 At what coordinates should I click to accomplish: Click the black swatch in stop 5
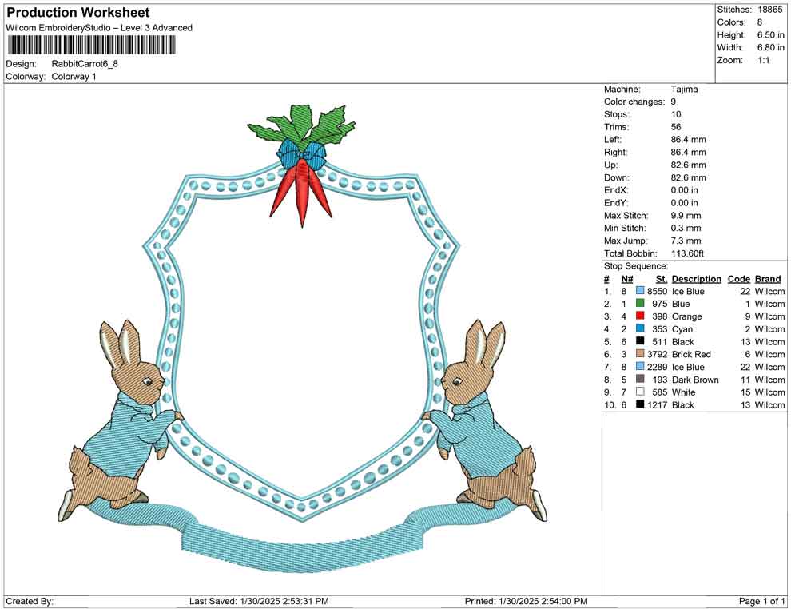click(x=640, y=341)
